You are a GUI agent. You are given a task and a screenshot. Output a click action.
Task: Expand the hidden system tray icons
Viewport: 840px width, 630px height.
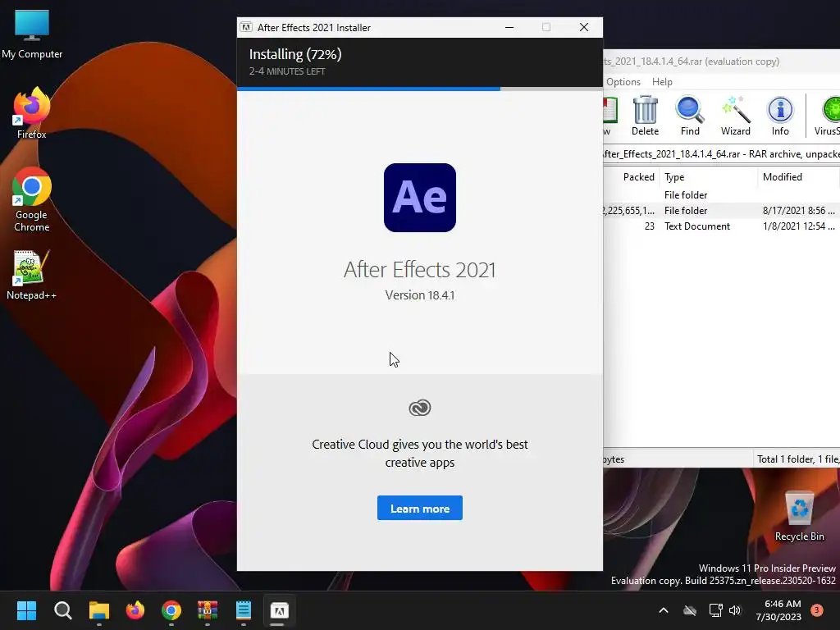coord(663,610)
